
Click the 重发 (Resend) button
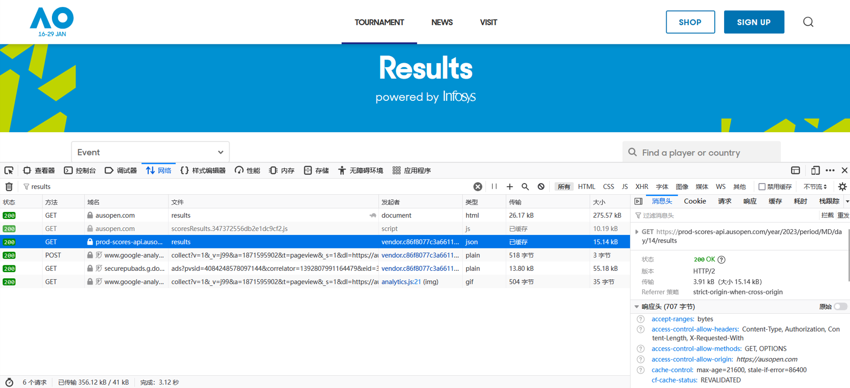843,215
